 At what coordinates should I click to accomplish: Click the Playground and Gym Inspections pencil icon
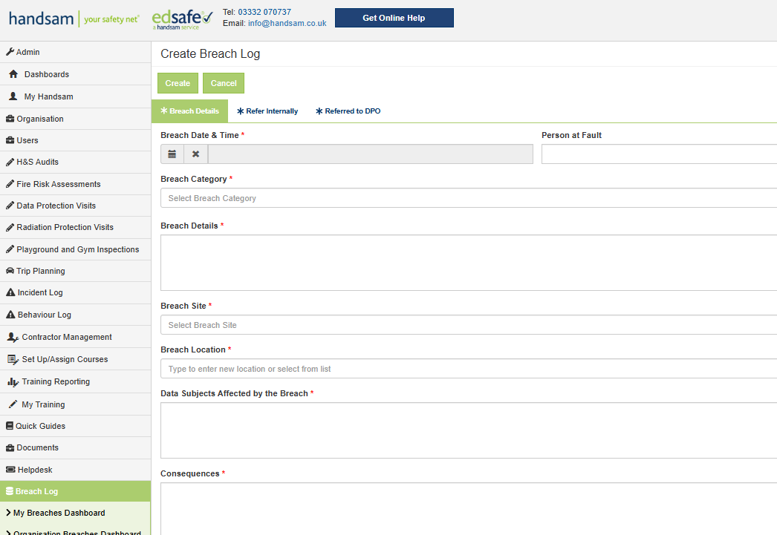10,249
